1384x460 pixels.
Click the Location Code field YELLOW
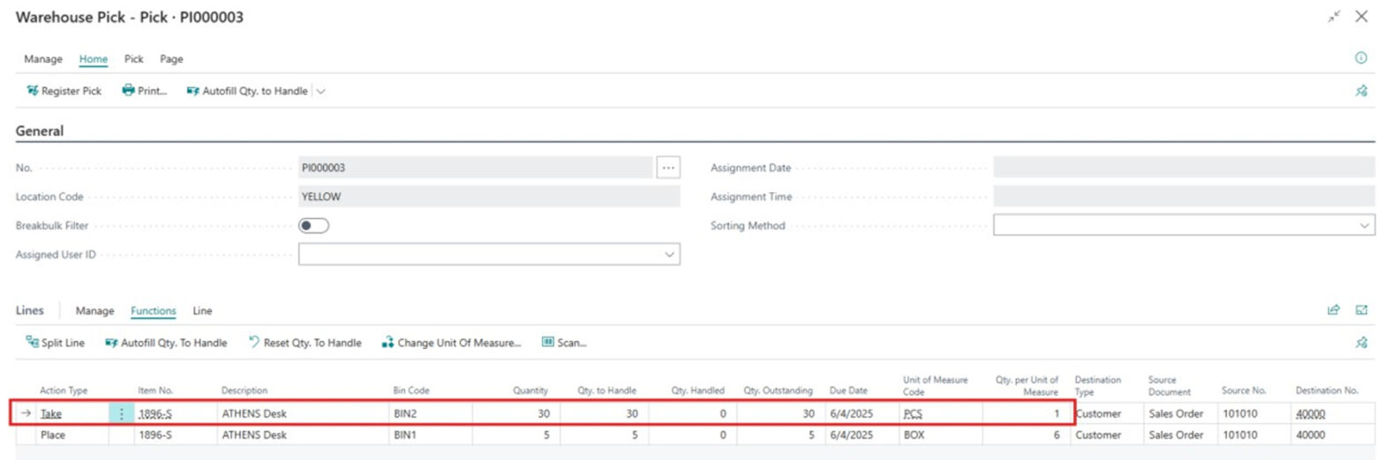[x=489, y=197]
